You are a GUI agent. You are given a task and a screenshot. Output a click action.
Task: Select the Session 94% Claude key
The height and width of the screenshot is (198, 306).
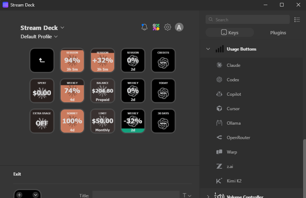tap(72, 60)
